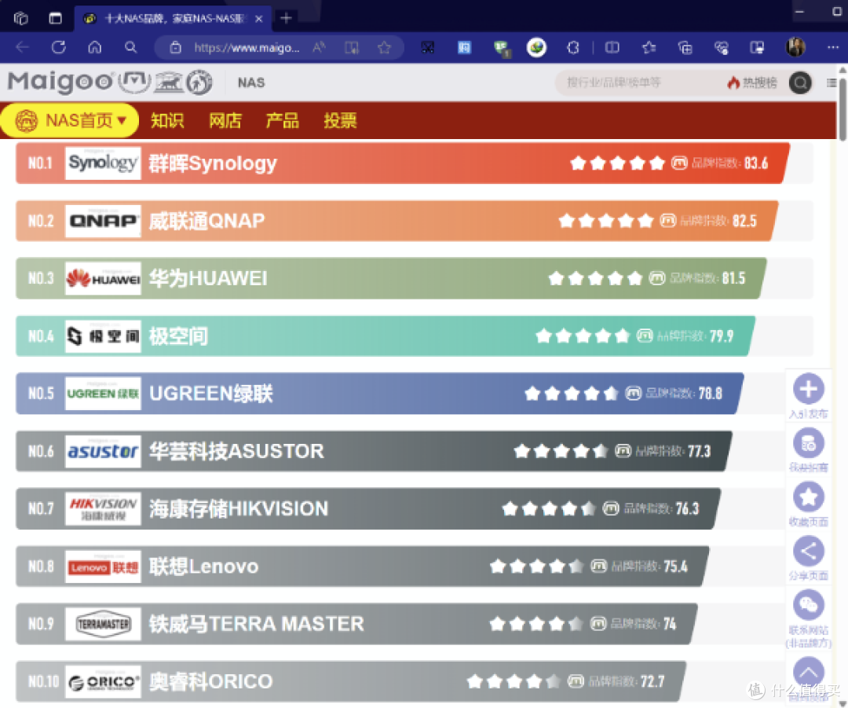Click the WeChat contact website icon

pyautogui.click(x=809, y=605)
